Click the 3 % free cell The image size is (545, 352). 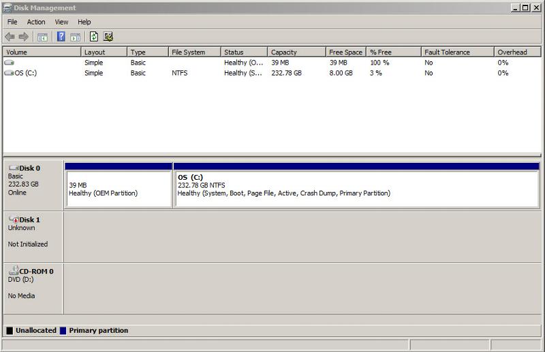(x=376, y=73)
